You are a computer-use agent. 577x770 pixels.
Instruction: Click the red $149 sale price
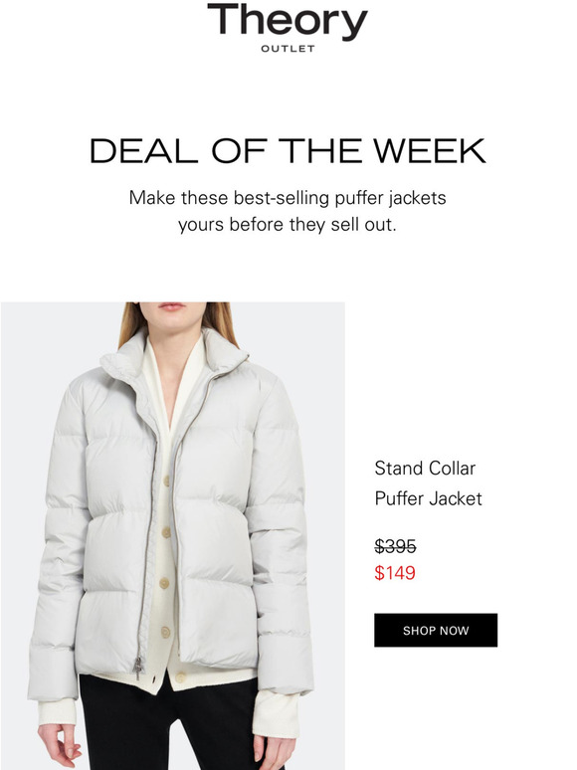[395, 573]
